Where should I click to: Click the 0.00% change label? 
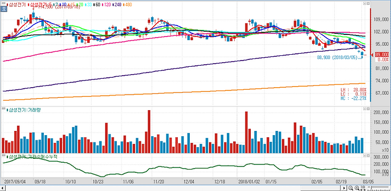[x=383, y=59]
